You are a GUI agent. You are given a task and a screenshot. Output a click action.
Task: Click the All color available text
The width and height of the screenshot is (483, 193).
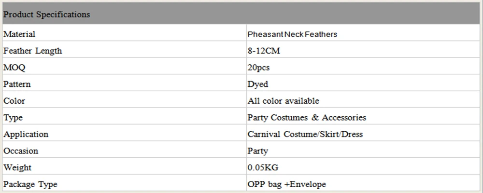click(x=284, y=101)
